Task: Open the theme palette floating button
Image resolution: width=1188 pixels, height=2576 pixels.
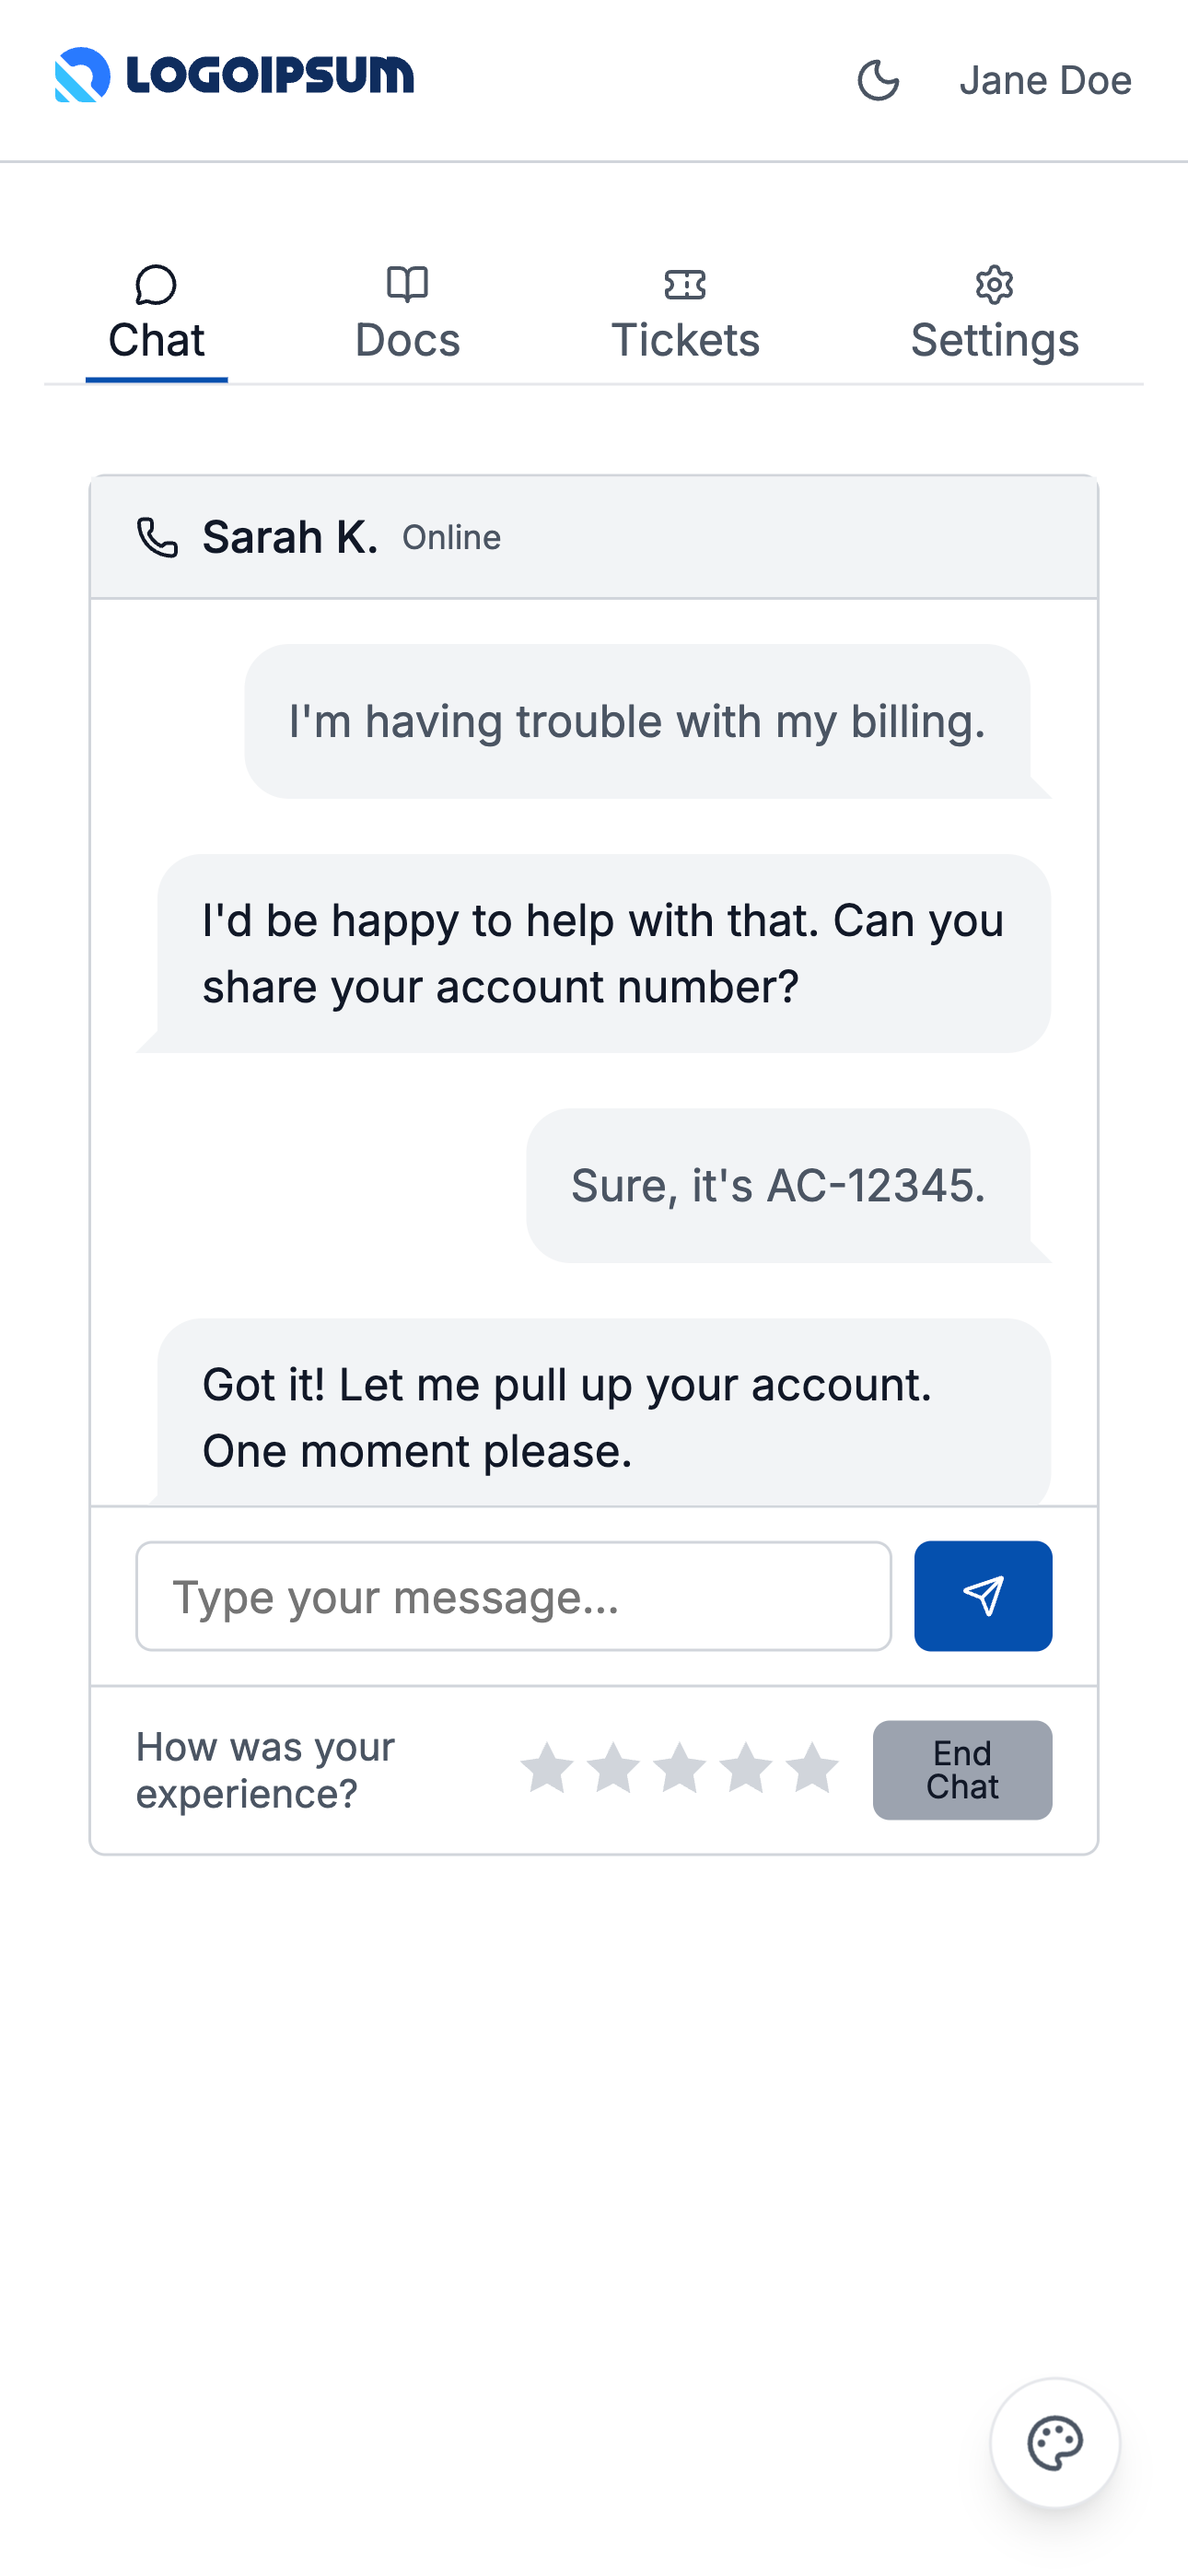Action: [x=1054, y=2443]
